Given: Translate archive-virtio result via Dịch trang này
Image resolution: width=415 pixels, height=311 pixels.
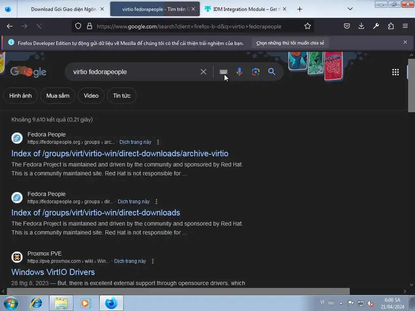Looking at the screenshot, I should (135, 142).
